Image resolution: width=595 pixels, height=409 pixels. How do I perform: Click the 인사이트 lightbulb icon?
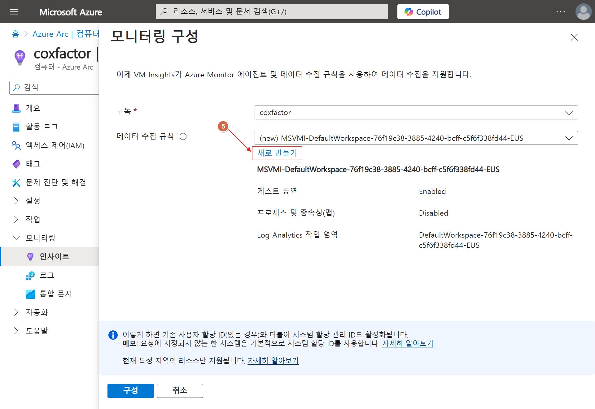pyautogui.click(x=30, y=257)
